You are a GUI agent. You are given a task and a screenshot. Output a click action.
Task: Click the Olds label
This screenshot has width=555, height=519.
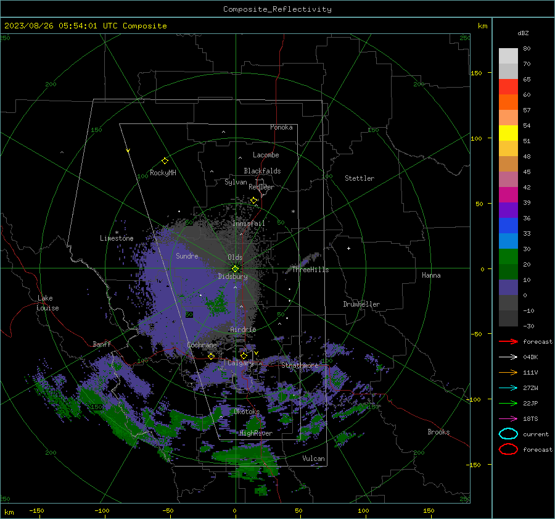[x=235, y=257]
